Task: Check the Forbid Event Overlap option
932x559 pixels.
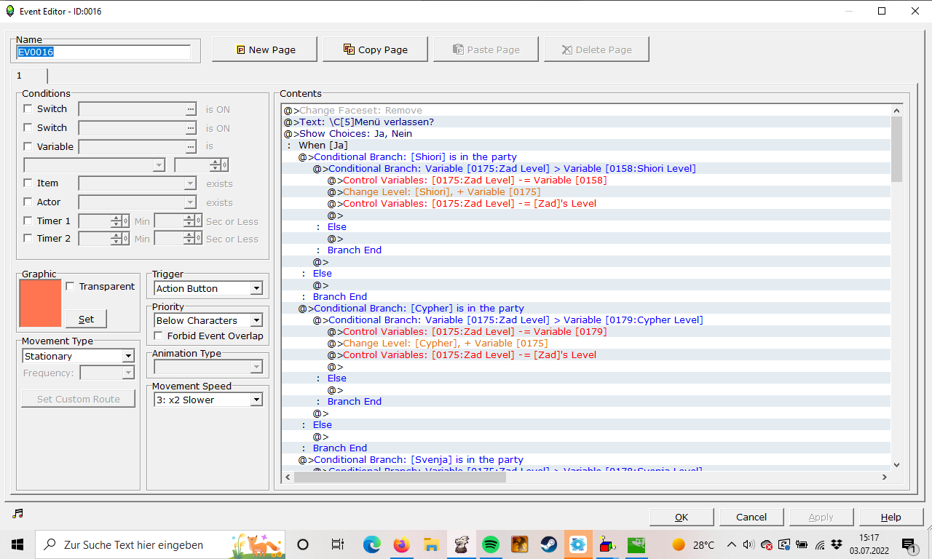Action: pyautogui.click(x=159, y=336)
